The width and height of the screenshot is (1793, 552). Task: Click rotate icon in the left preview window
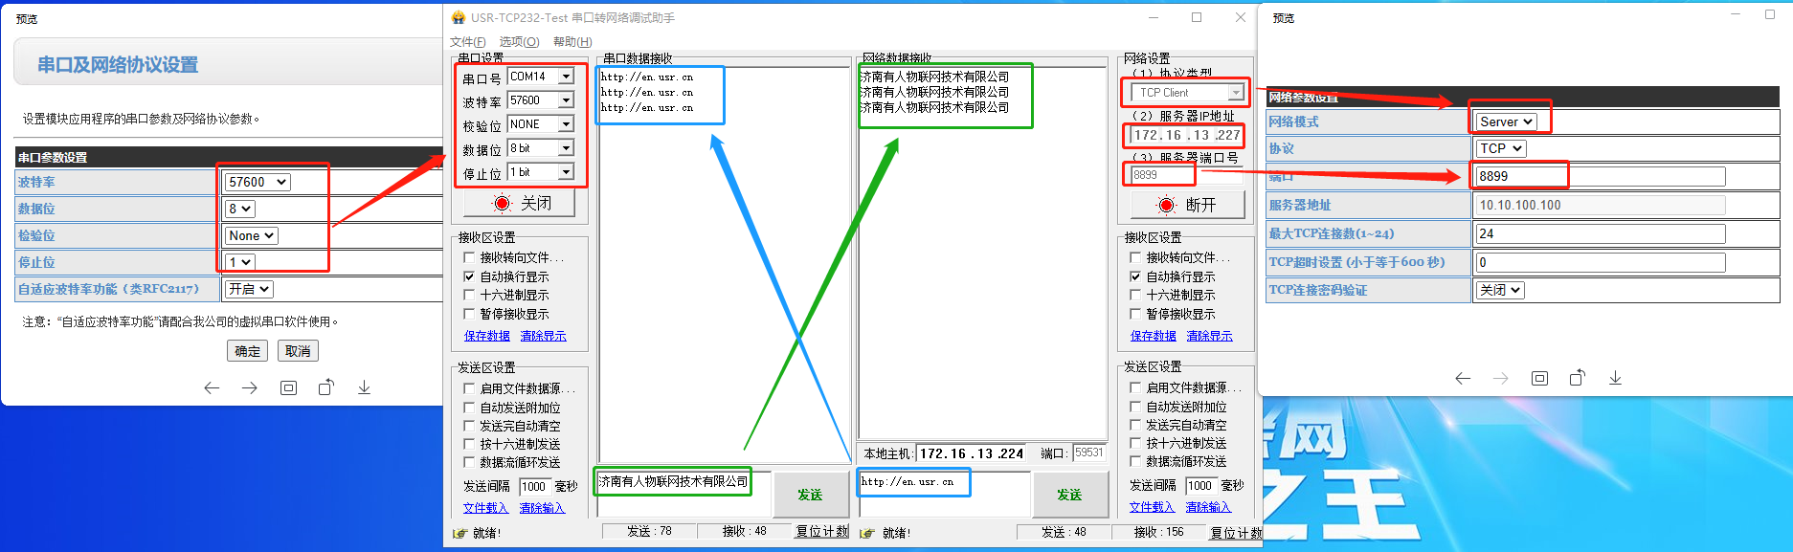325,387
